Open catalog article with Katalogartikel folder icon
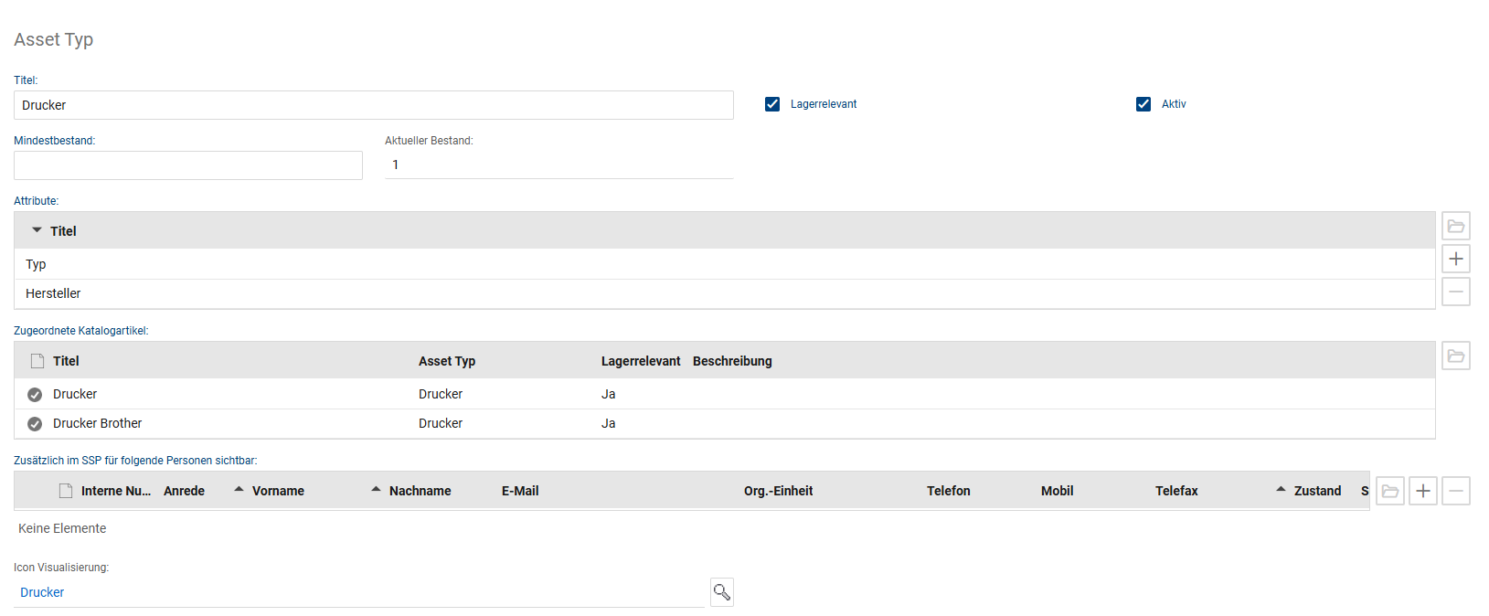Screen dimensions: 1489x616 pyautogui.click(x=1456, y=356)
